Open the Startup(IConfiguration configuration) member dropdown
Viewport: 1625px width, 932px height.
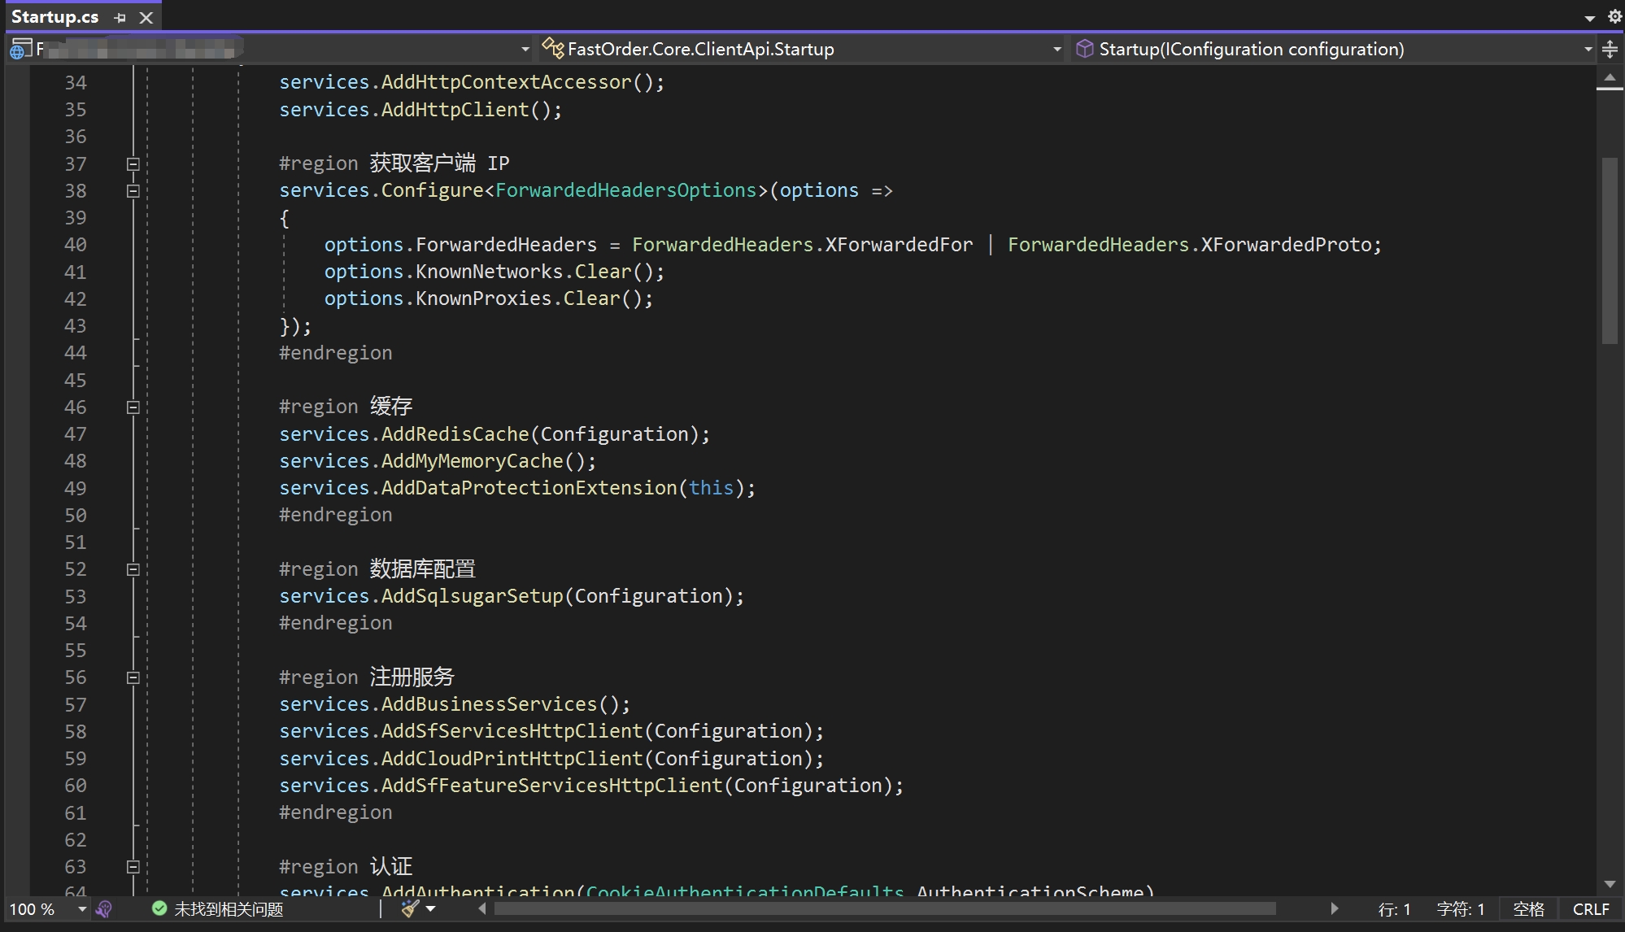pyautogui.click(x=1588, y=50)
